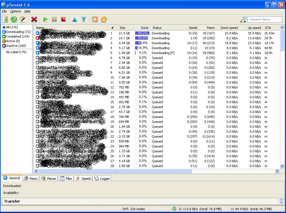Pause torrent with orange pause icon
The height and width of the screenshot is (213, 286).
tap(54, 19)
